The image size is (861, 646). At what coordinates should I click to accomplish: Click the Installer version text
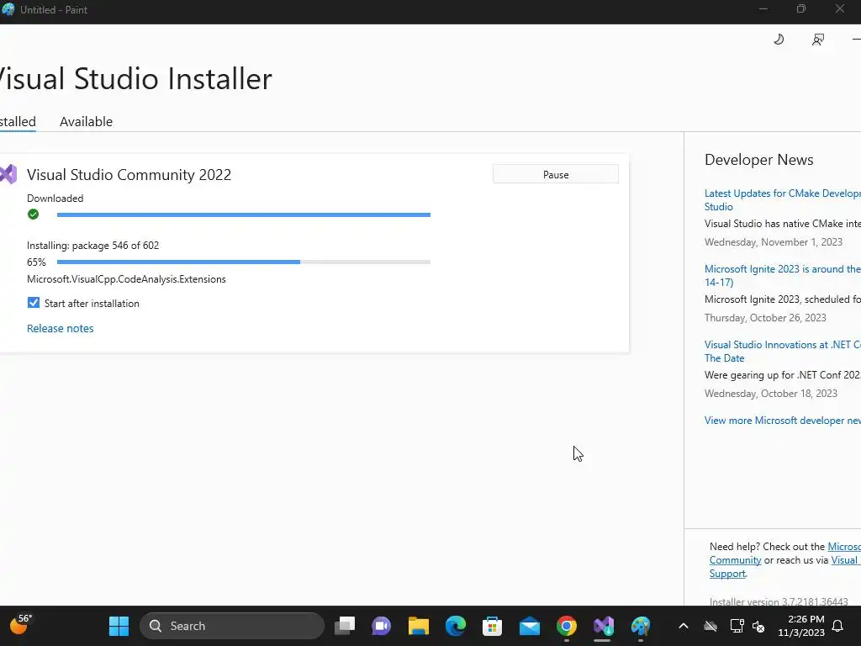[779, 601]
